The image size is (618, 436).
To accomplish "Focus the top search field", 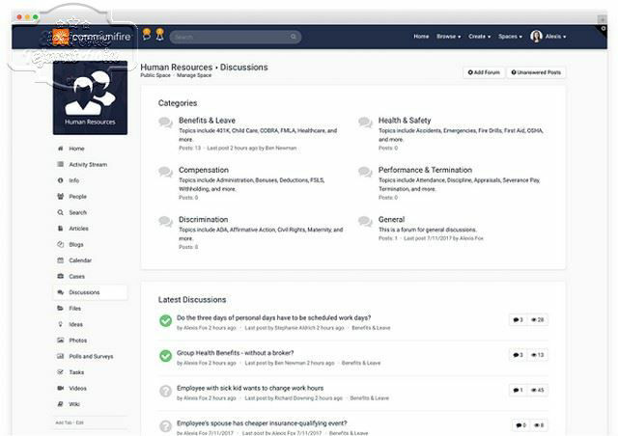I will click(x=236, y=37).
